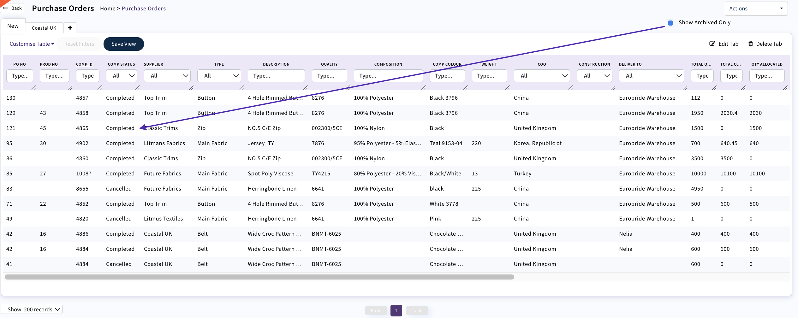Image resolution: width=798 pixels, height=318 pixels.
Task: Click resize handle of Deliver To column
Action: pos(685,88)
